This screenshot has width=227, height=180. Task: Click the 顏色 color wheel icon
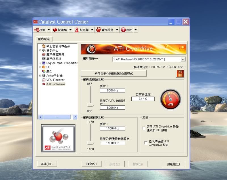point(44,71)
